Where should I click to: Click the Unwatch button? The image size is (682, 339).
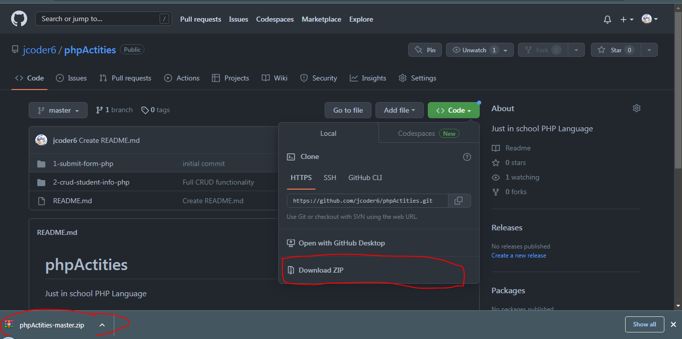click(x=474, y=50)
